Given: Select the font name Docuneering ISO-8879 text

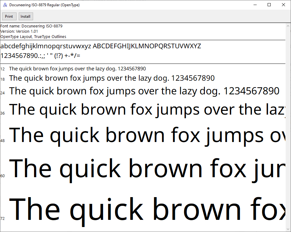Looking at the screenshot, I should (x=31, y=26).
